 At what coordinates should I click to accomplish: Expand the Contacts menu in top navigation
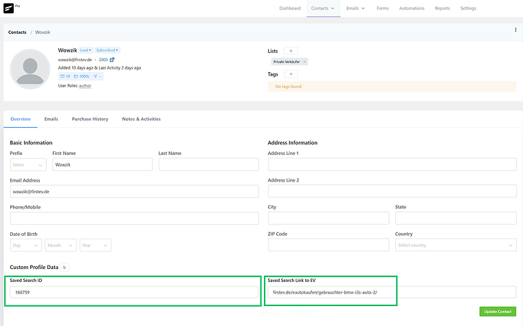coord(323,8)
